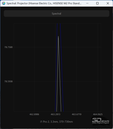Click the white spectral peak top
This screenshot has width=113, height=129.
tap(58, 36)
